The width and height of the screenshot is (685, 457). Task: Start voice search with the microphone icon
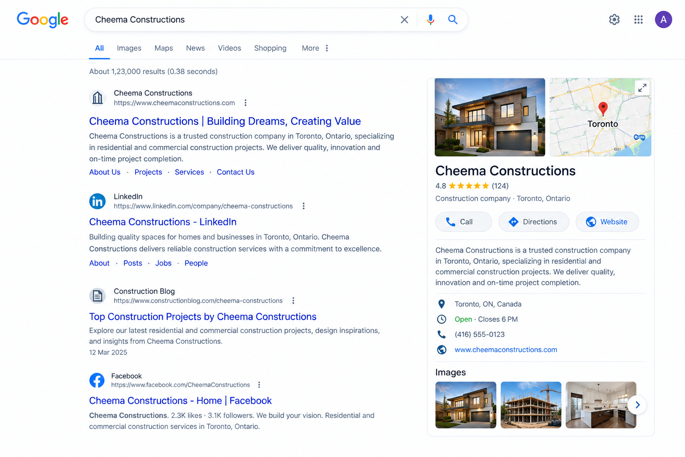pyautogui.click(x=430, y=20)
